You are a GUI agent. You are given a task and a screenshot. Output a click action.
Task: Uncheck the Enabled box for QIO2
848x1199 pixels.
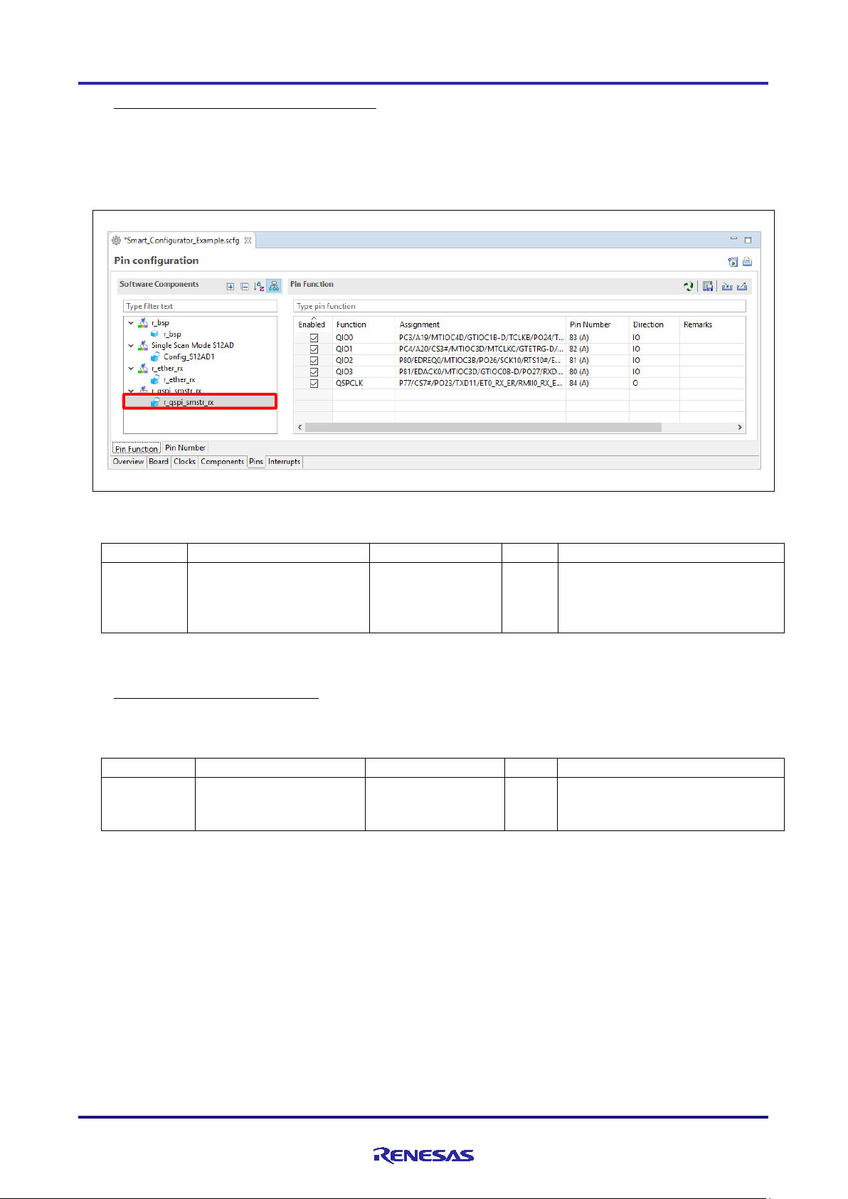[314, 361]
